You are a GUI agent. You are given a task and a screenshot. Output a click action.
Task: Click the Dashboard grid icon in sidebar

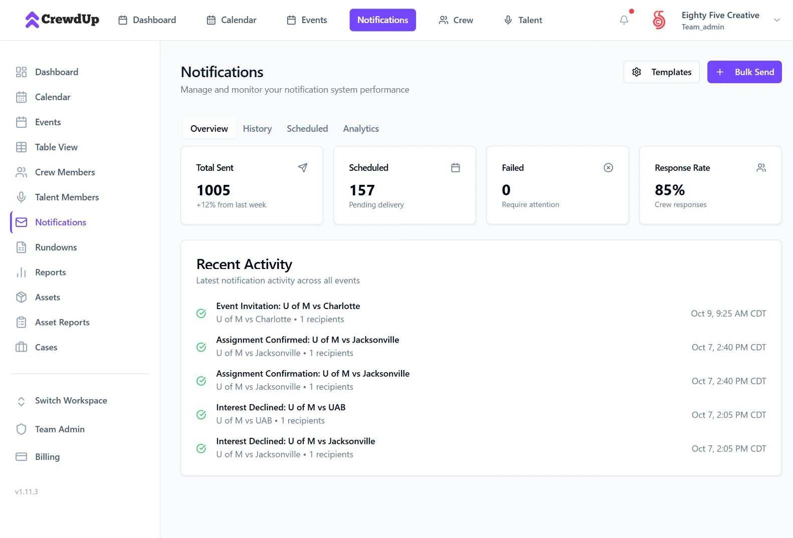click(x=21, y=72)
